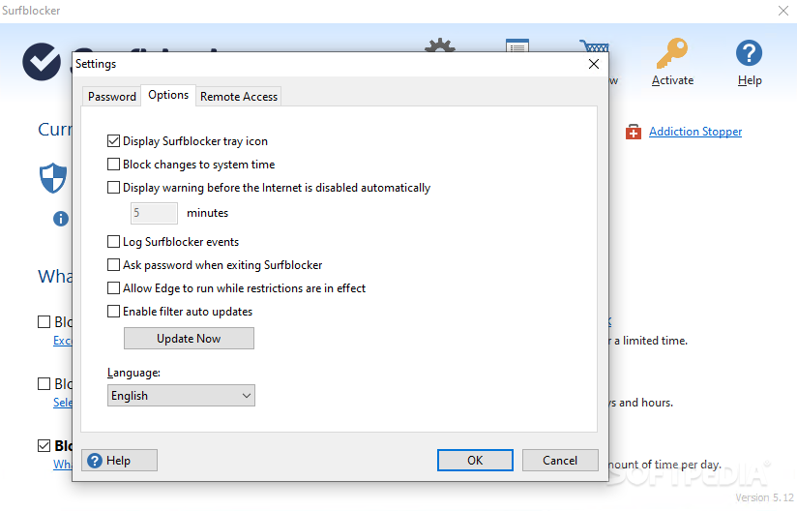This screenshot has height=511, width=797.
Task: Click the Update Now button
Action: 189,338
